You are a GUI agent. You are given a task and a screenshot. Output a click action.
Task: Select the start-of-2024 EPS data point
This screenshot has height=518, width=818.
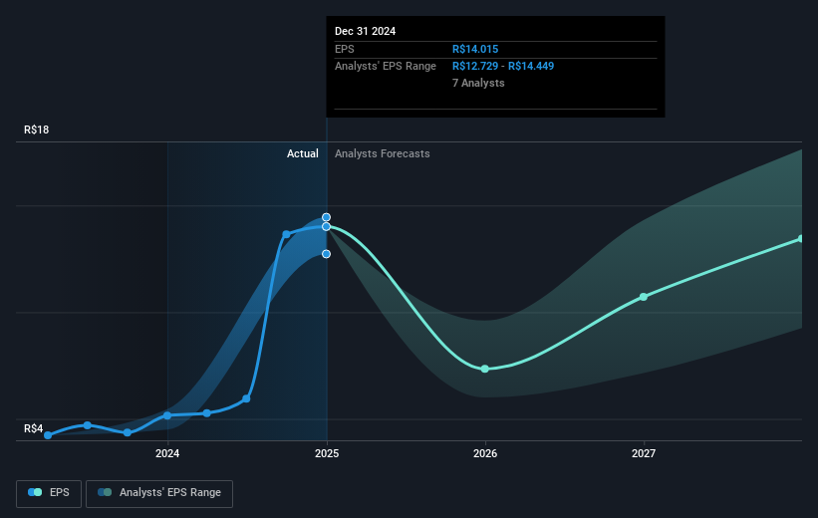167,415
